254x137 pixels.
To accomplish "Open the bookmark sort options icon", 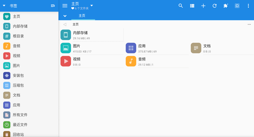I will [x=53, y=6].
